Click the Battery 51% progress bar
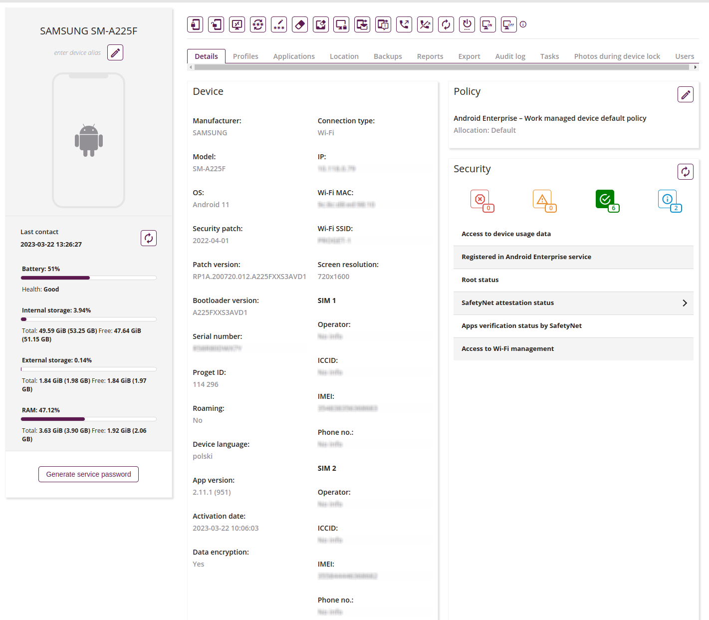This screenshot has height=620, width=709. click(89, 278)
